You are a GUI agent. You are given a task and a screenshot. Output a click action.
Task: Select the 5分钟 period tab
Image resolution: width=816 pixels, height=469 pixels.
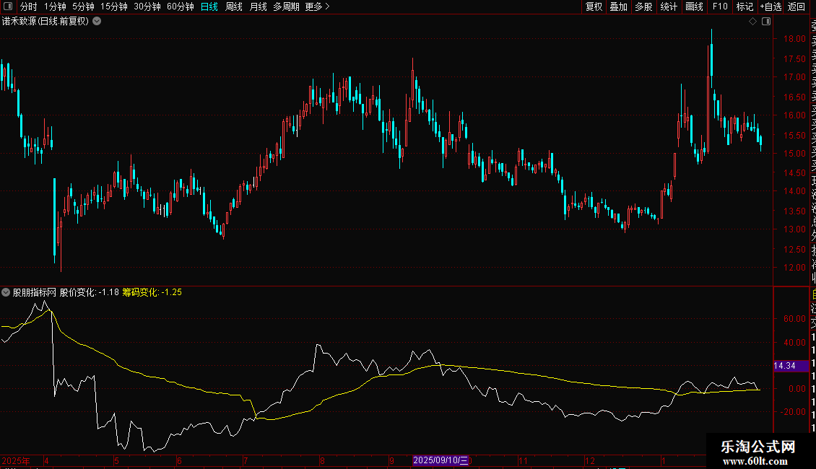pos(83,6)
